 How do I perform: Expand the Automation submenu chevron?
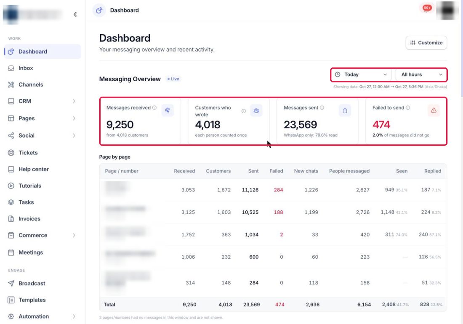click(74, 316)
